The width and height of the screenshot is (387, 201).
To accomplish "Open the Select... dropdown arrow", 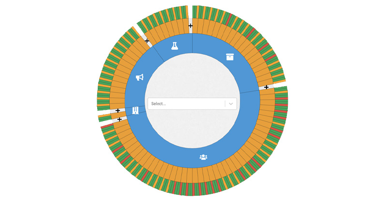I will tap(231, 104).
